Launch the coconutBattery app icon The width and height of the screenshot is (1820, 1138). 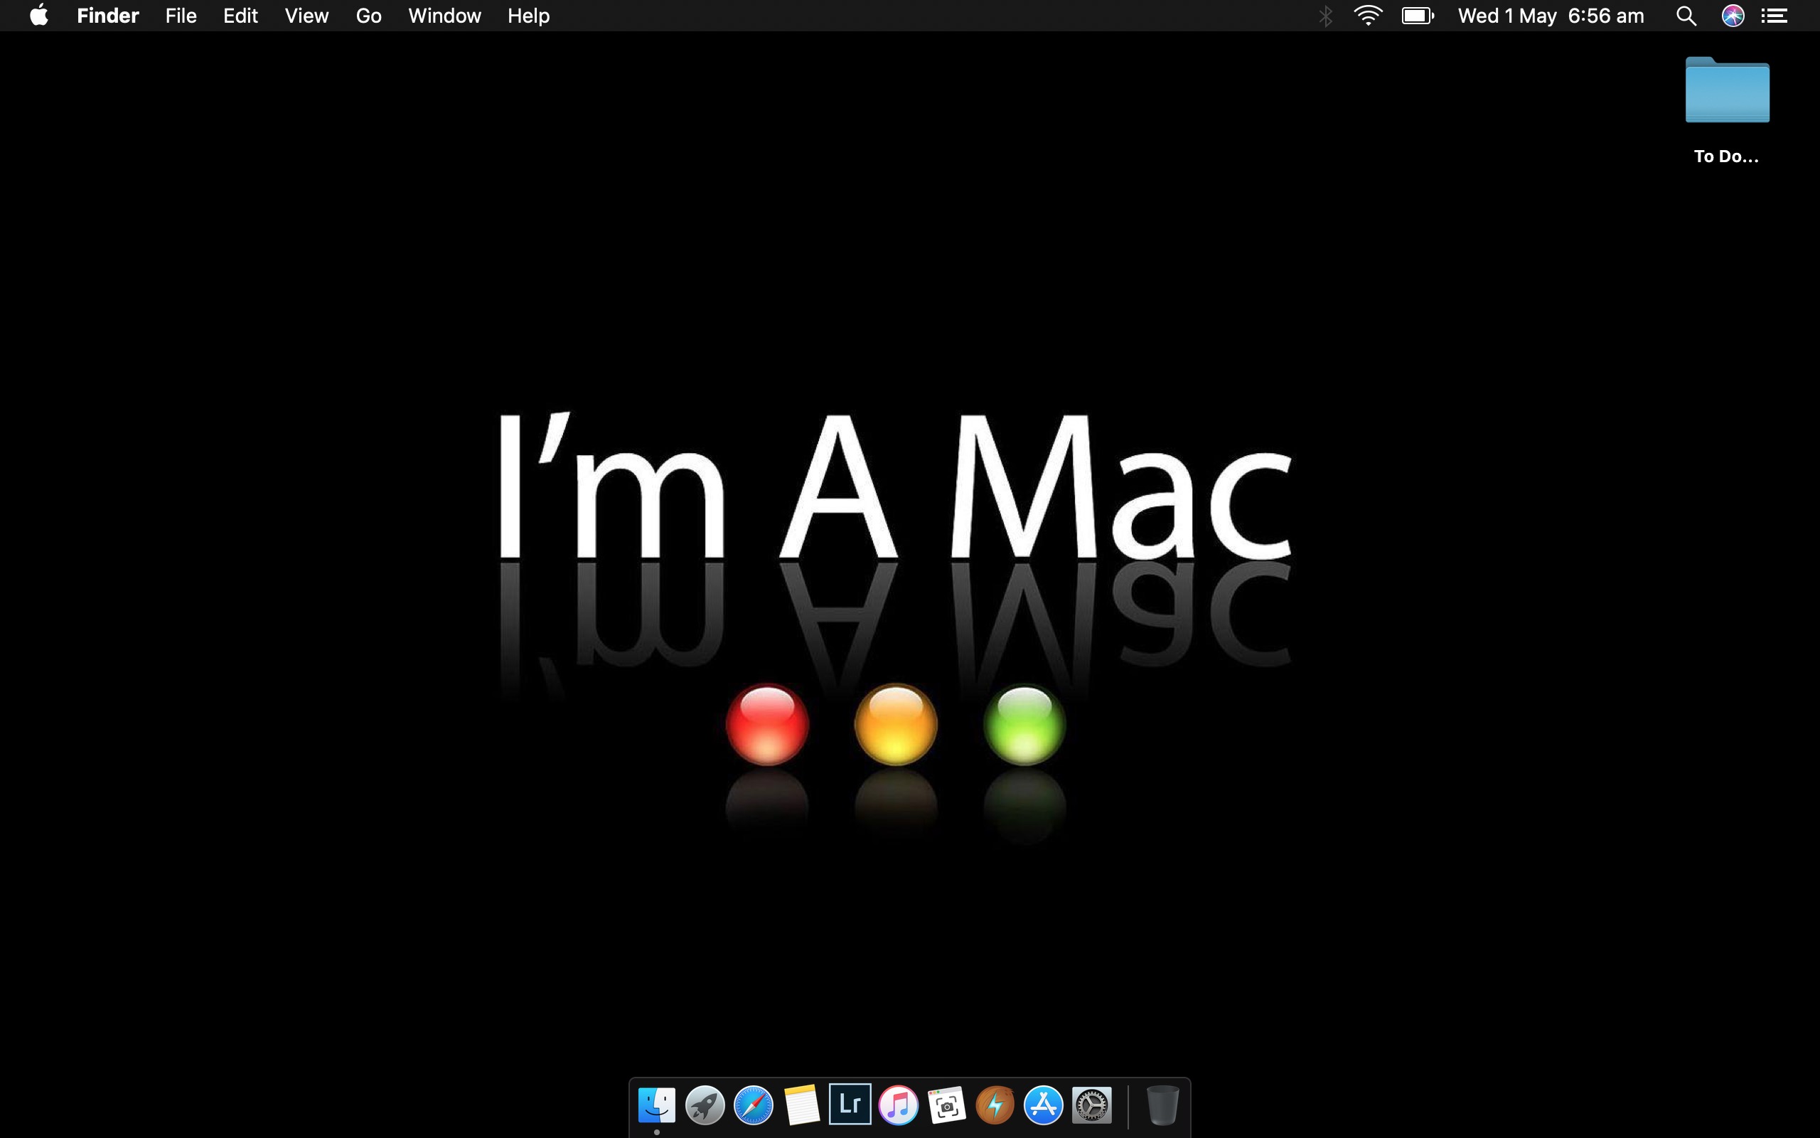click(x=995, y=1105)
